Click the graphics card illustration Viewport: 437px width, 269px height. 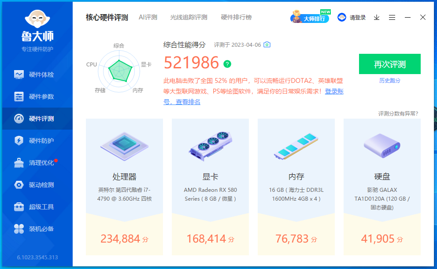coord(211,146)
